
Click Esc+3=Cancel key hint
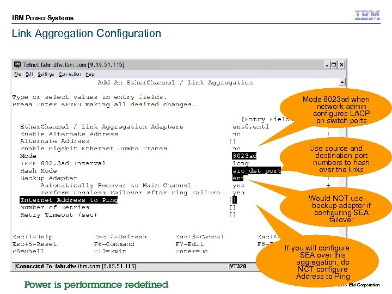200,237
